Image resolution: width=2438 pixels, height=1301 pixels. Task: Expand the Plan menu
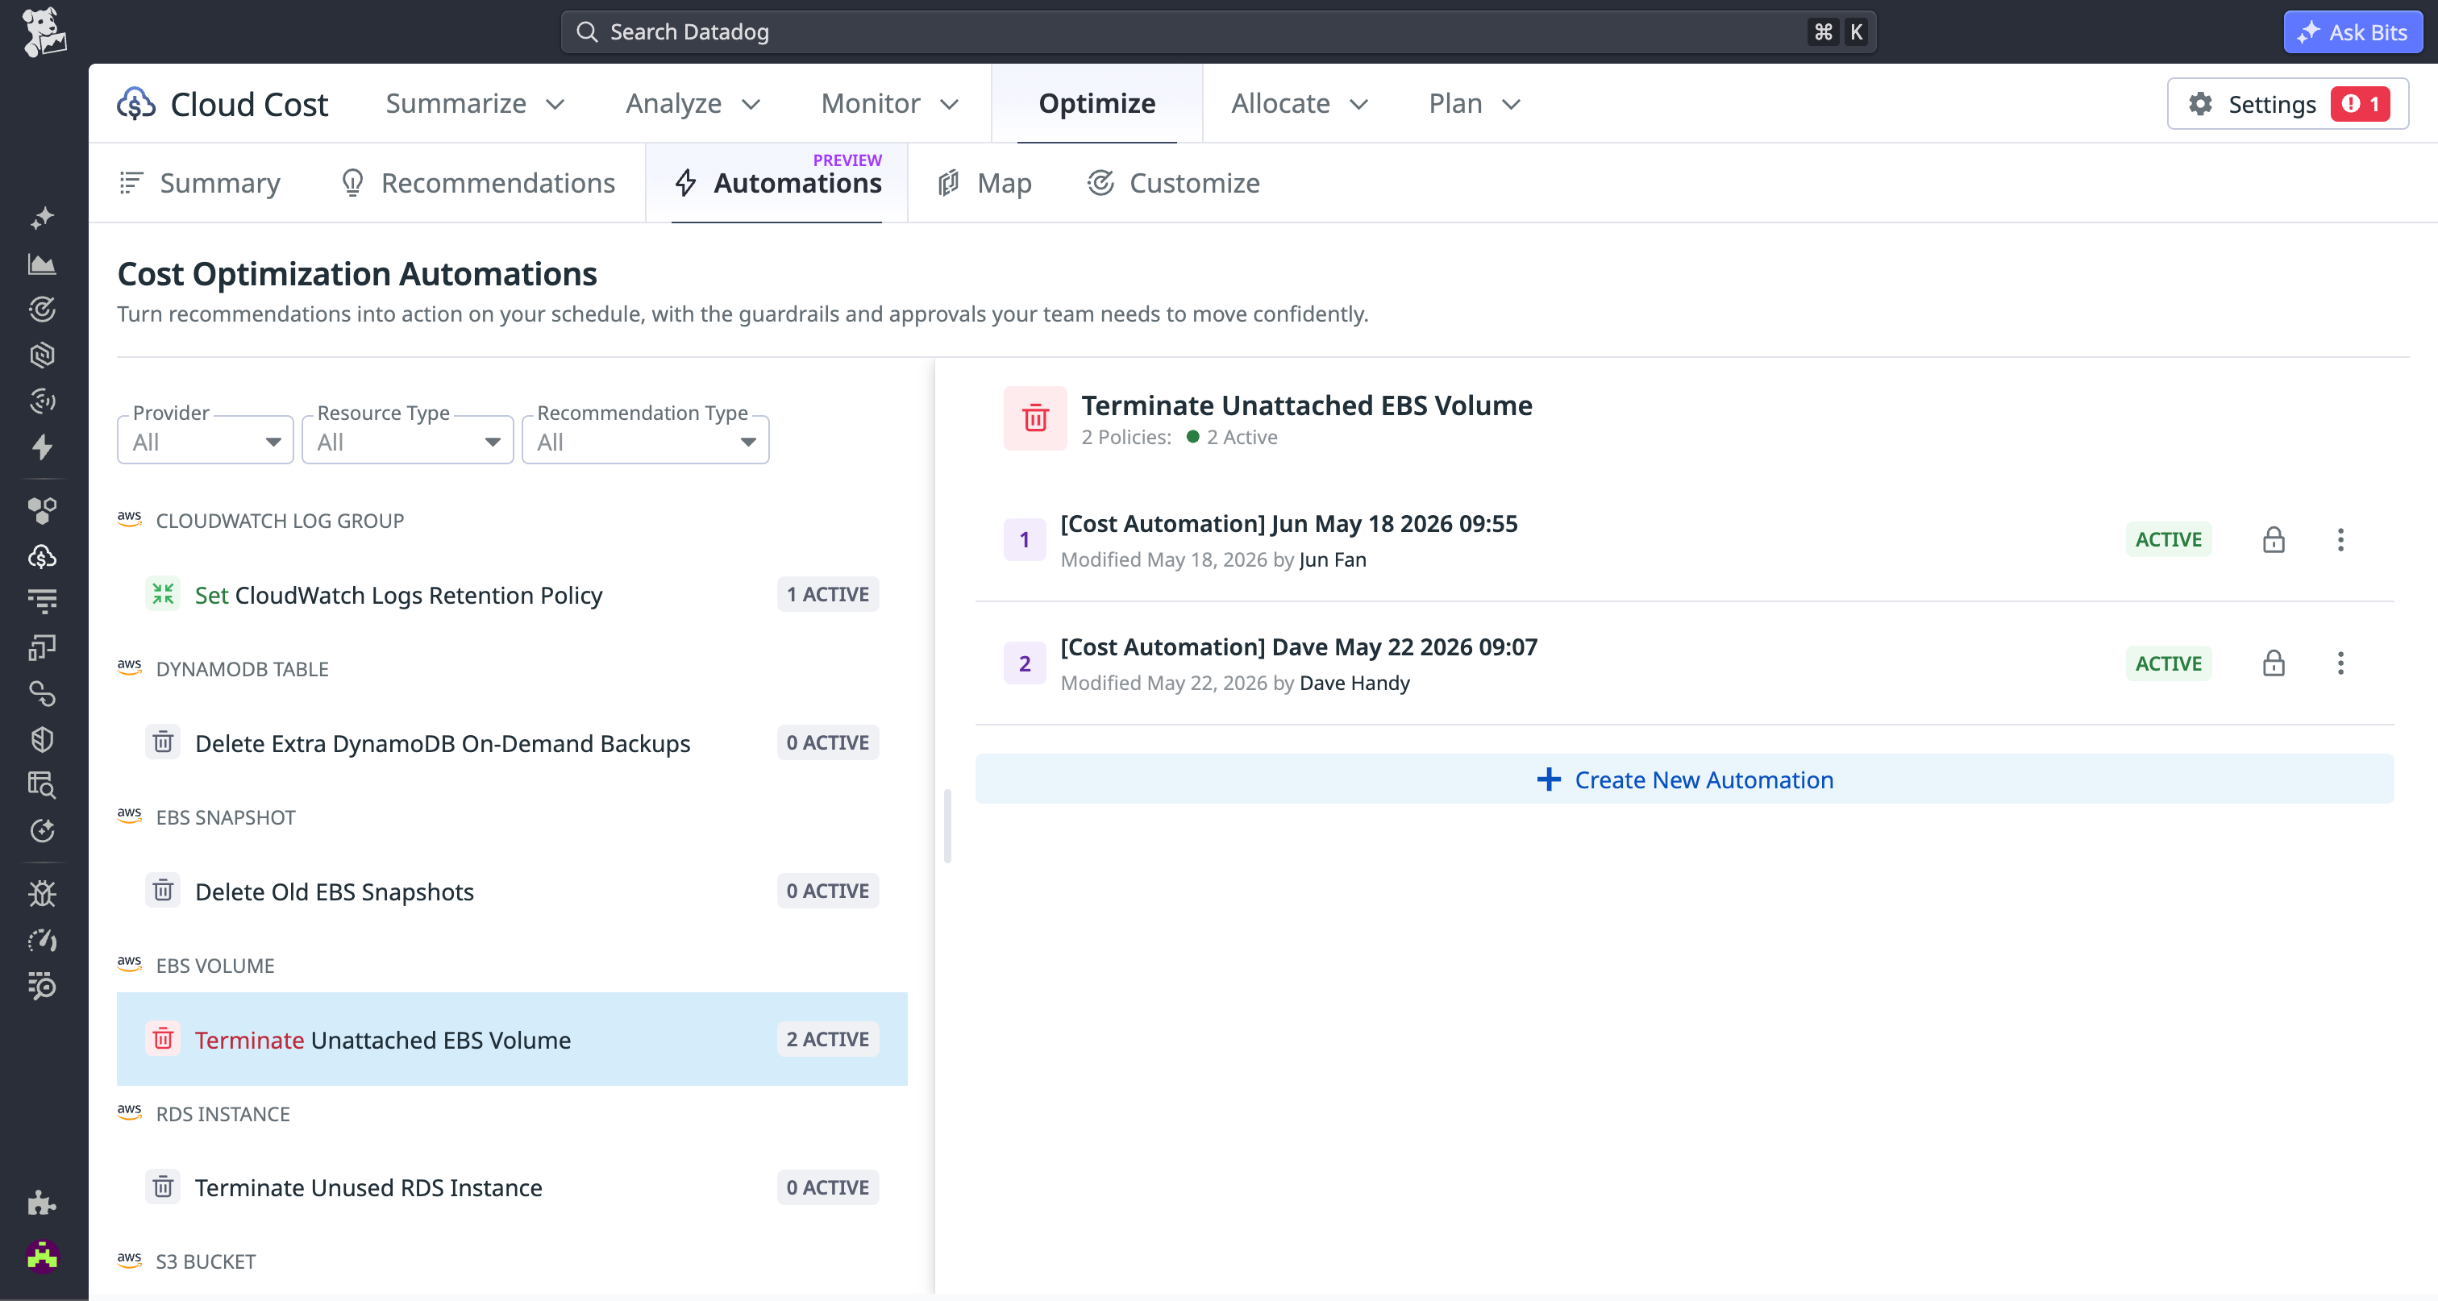point(1474,103)
